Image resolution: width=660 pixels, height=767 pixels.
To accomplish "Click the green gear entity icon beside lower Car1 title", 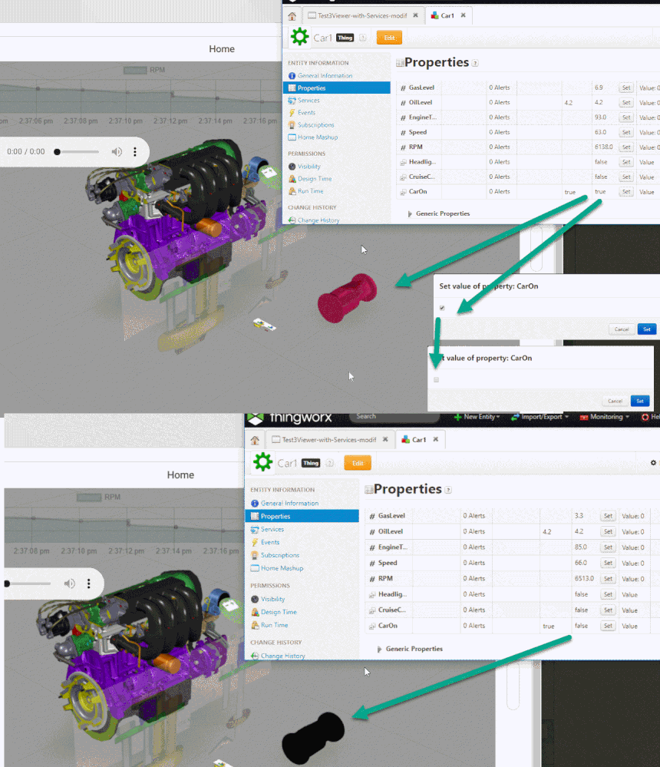I will pos(262,462).
